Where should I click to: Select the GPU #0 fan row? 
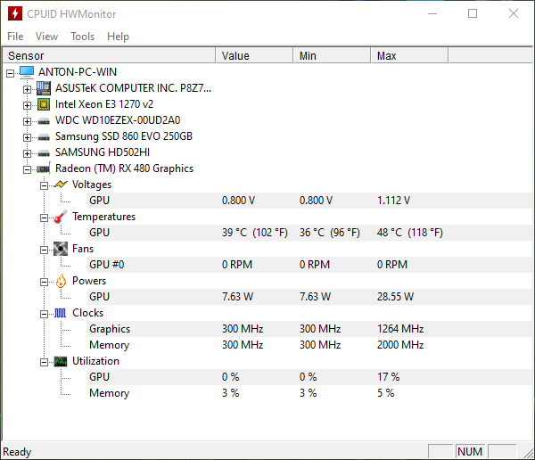tap(309, 265)
